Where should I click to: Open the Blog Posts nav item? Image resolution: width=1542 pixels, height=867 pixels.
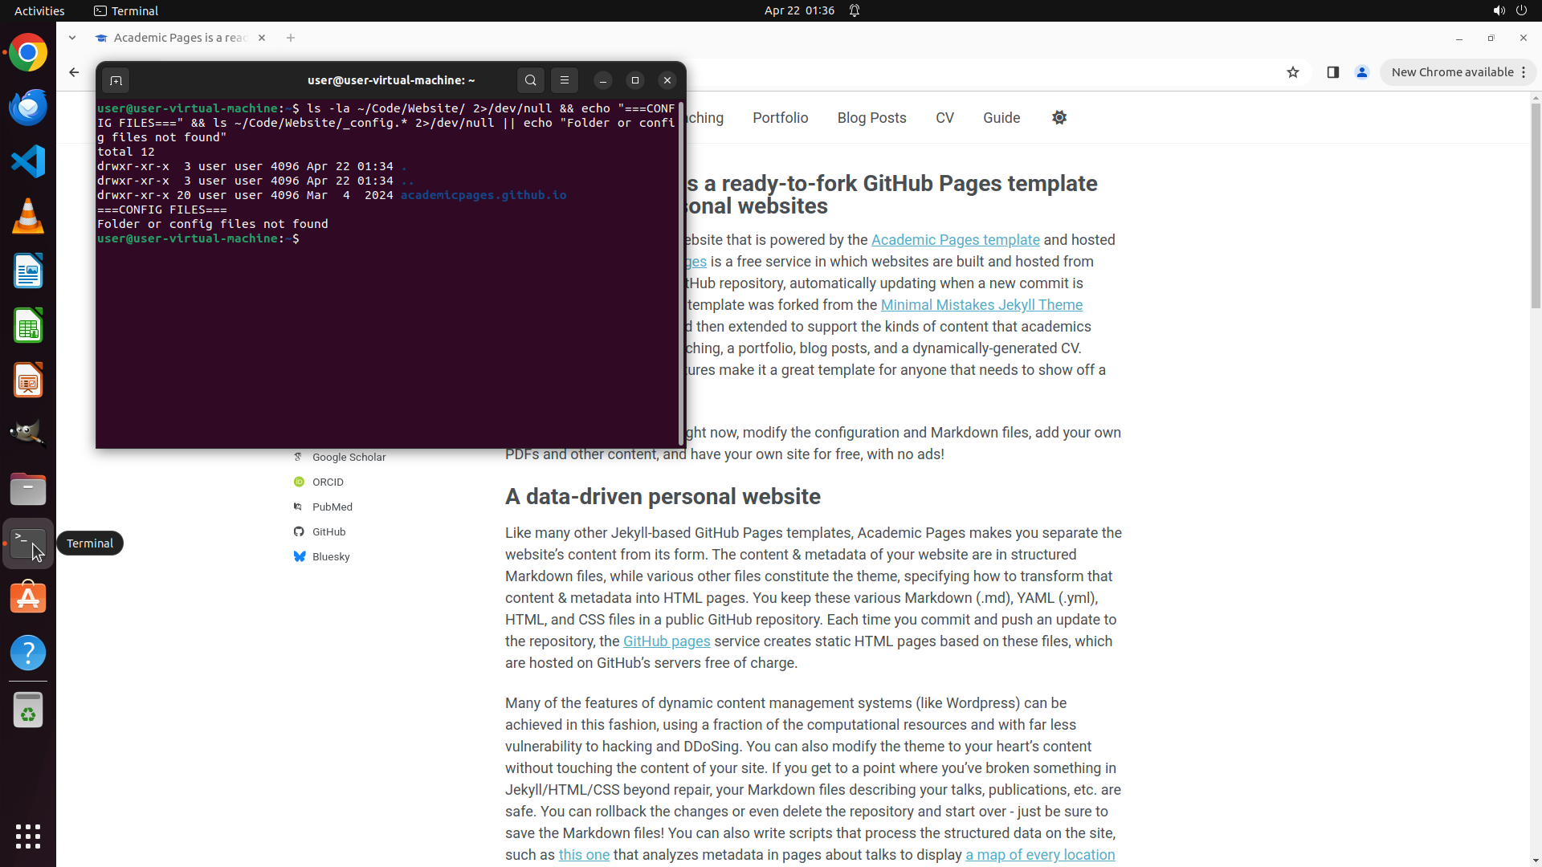(871, 118)
